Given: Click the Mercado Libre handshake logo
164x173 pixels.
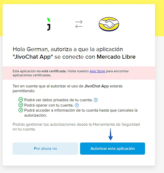Looking at the screenshot, I should (109, 24).
